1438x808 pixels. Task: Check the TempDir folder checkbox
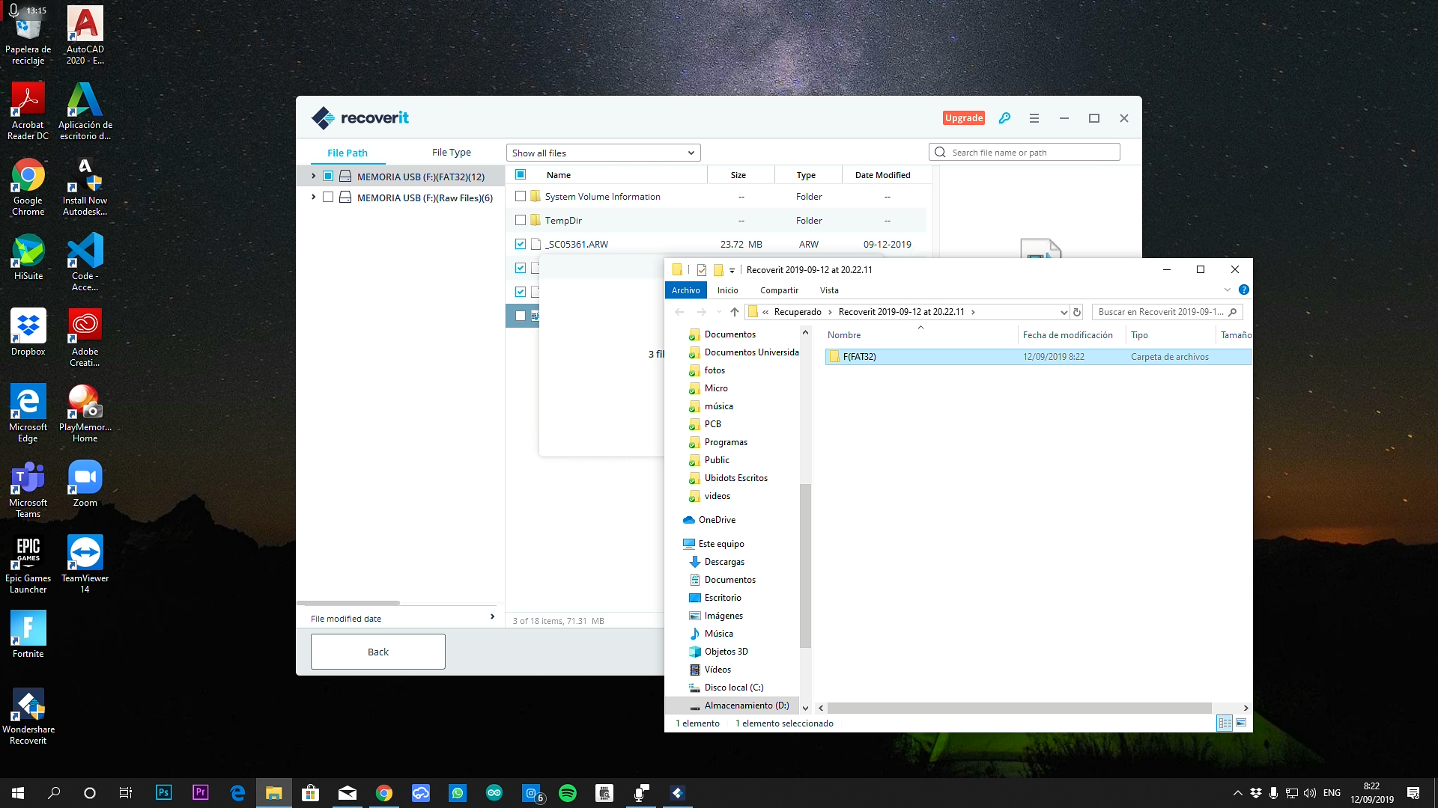pos(521,220)
